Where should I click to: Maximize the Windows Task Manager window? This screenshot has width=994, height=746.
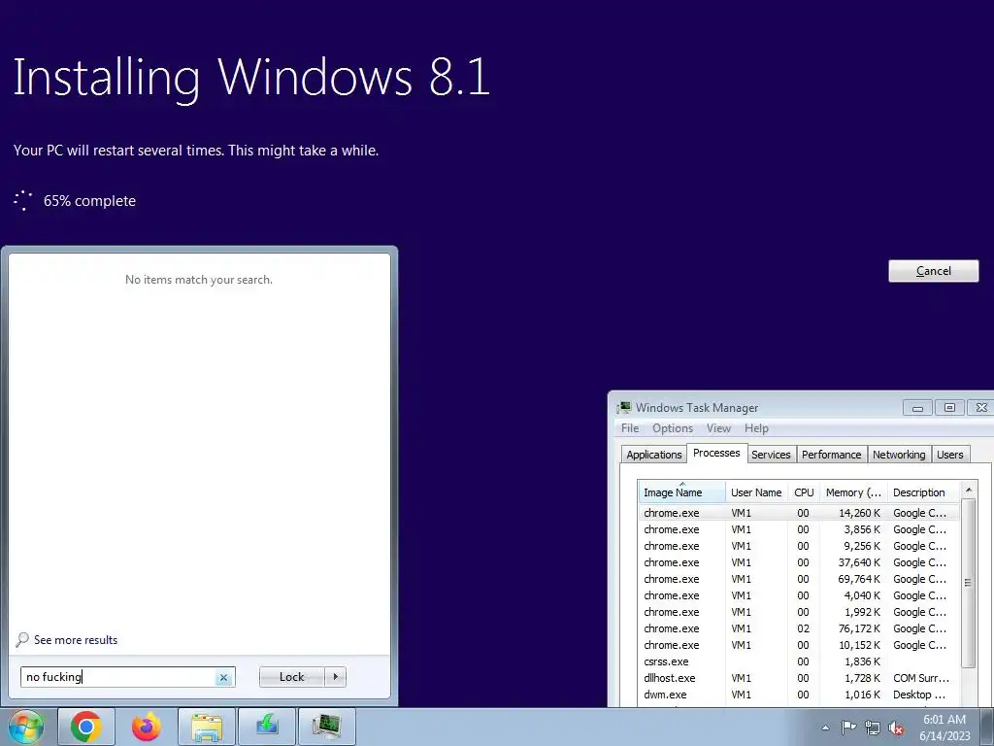click(949, 407)
